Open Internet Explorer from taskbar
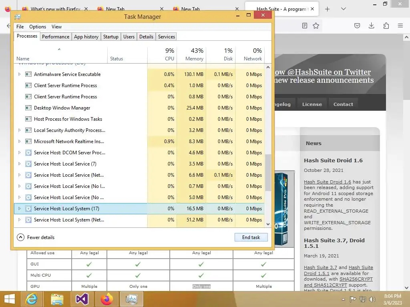Viewport: 410px width, 307px height. tap(31, 299)
